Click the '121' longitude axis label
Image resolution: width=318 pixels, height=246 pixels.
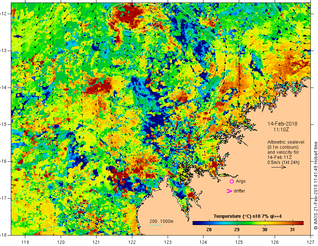tap(96, 242)
